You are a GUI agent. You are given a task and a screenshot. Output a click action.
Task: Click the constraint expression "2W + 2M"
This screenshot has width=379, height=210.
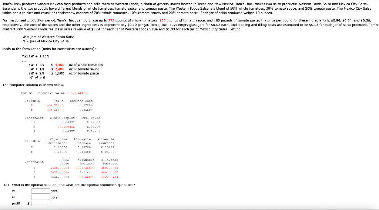coord(36,73)
